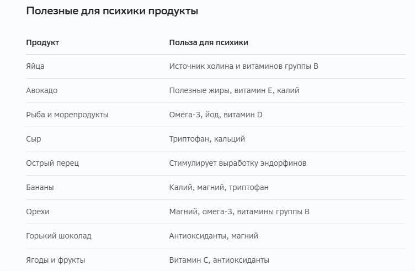Click 'Стимулирует выработку эндорфинов' text
The height and width of the screenshot is (271, 415).
point(238,163)
